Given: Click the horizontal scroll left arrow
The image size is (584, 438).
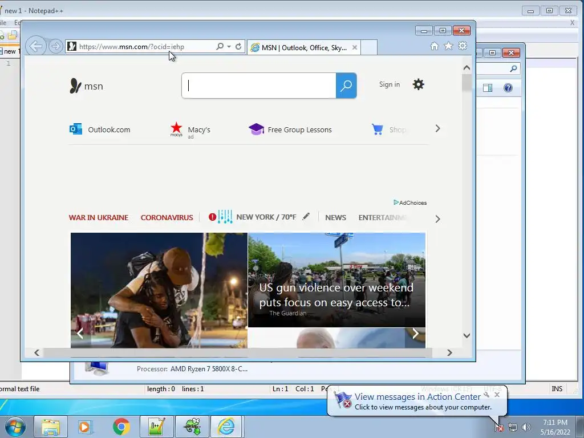Looking at the screenshot, I should (36, 352).
